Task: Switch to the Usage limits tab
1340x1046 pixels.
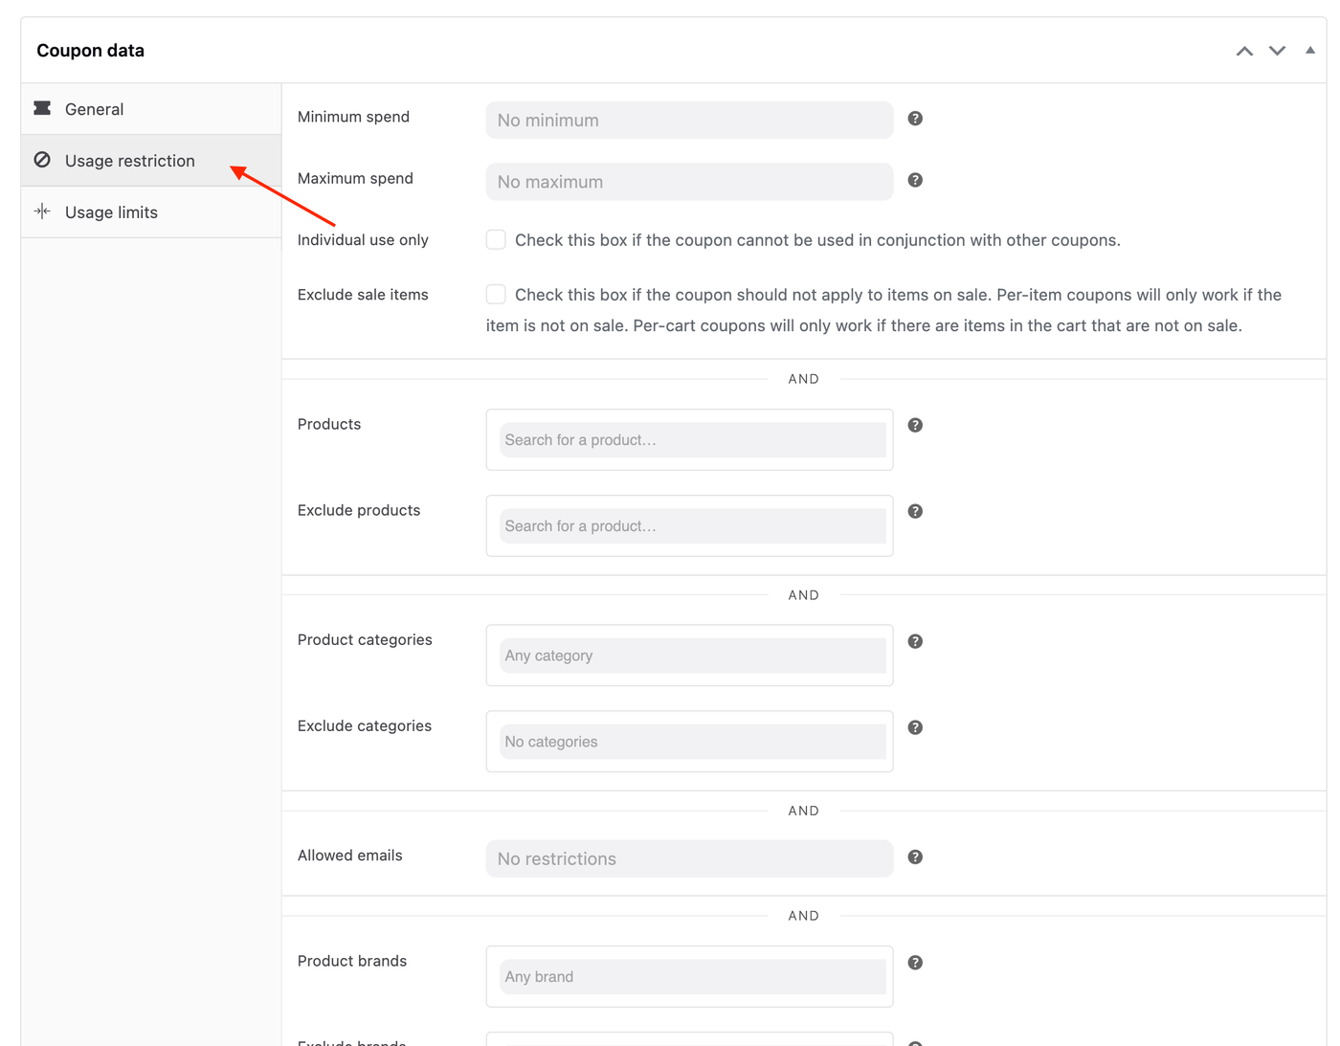Action: (111, 212)
